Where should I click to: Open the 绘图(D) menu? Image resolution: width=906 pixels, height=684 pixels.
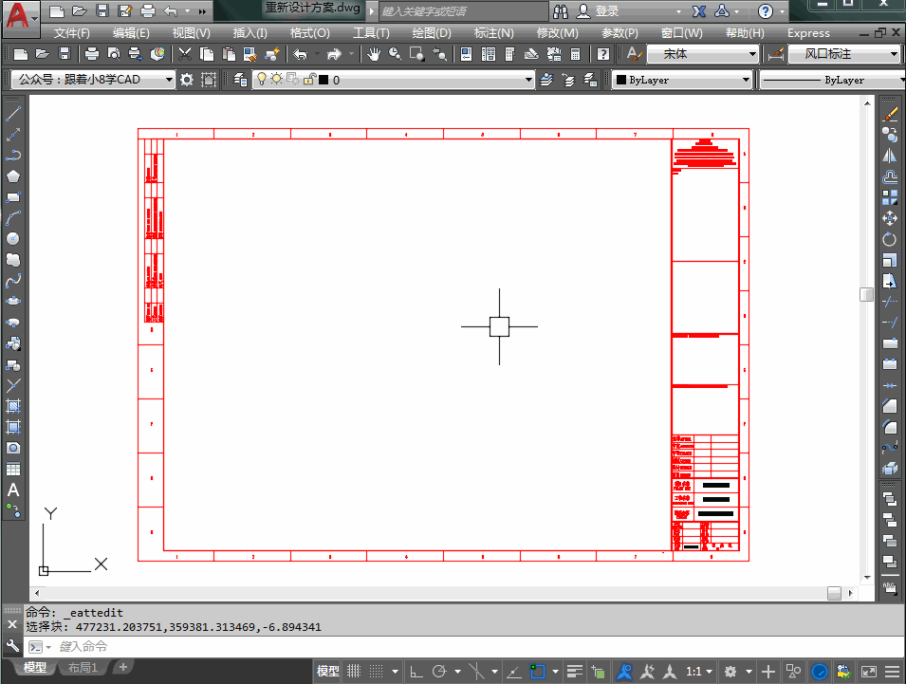[x=432, y=33]
